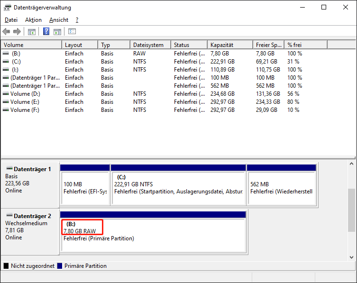Maximize the Datenträgerverwaltung window
357x283 pixels.
(324, 7)
